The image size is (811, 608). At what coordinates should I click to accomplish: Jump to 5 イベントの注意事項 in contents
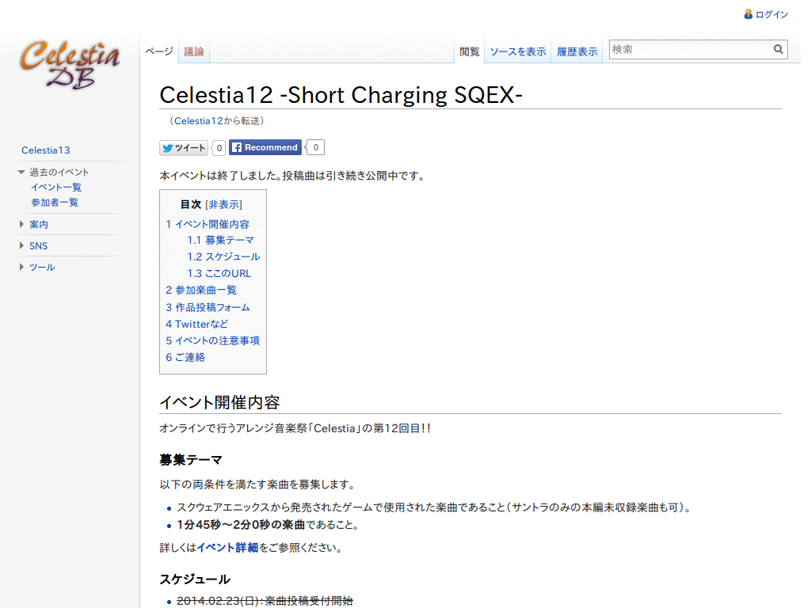pos(212,340)
